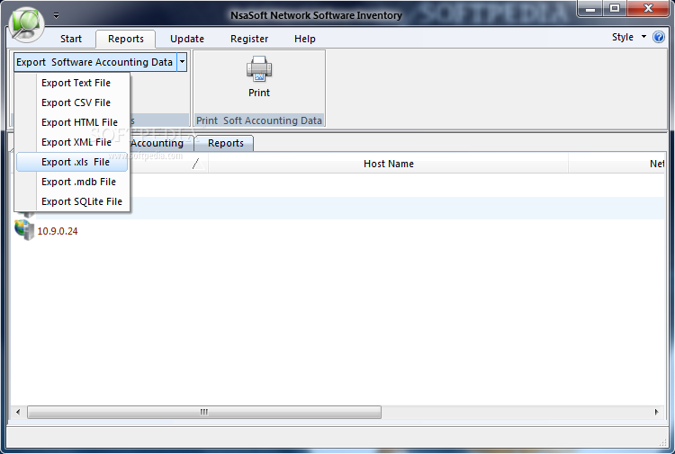This screenshot has width=675, height=454.
Task: Select Export HTML File option
Action: [x=72, y=122]
